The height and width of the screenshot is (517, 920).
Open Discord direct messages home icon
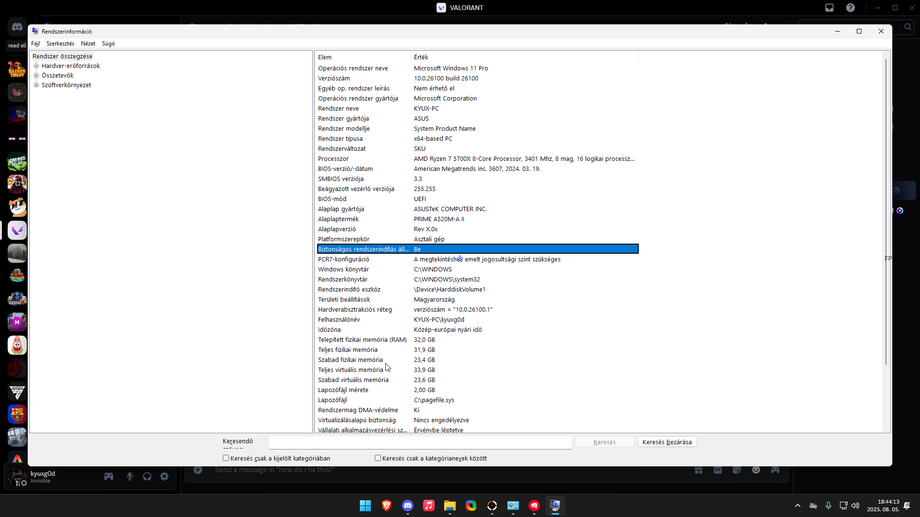[17, 27]
